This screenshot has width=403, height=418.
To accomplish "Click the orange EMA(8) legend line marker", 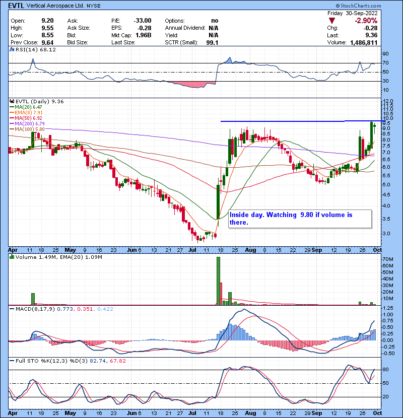I will 12,112.
